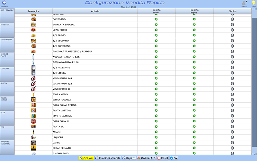The height and width of the screenshot is (161, 257).
Task: Move BIRRA MEDIA up with its arrow icon
Action: pos(194,94)
